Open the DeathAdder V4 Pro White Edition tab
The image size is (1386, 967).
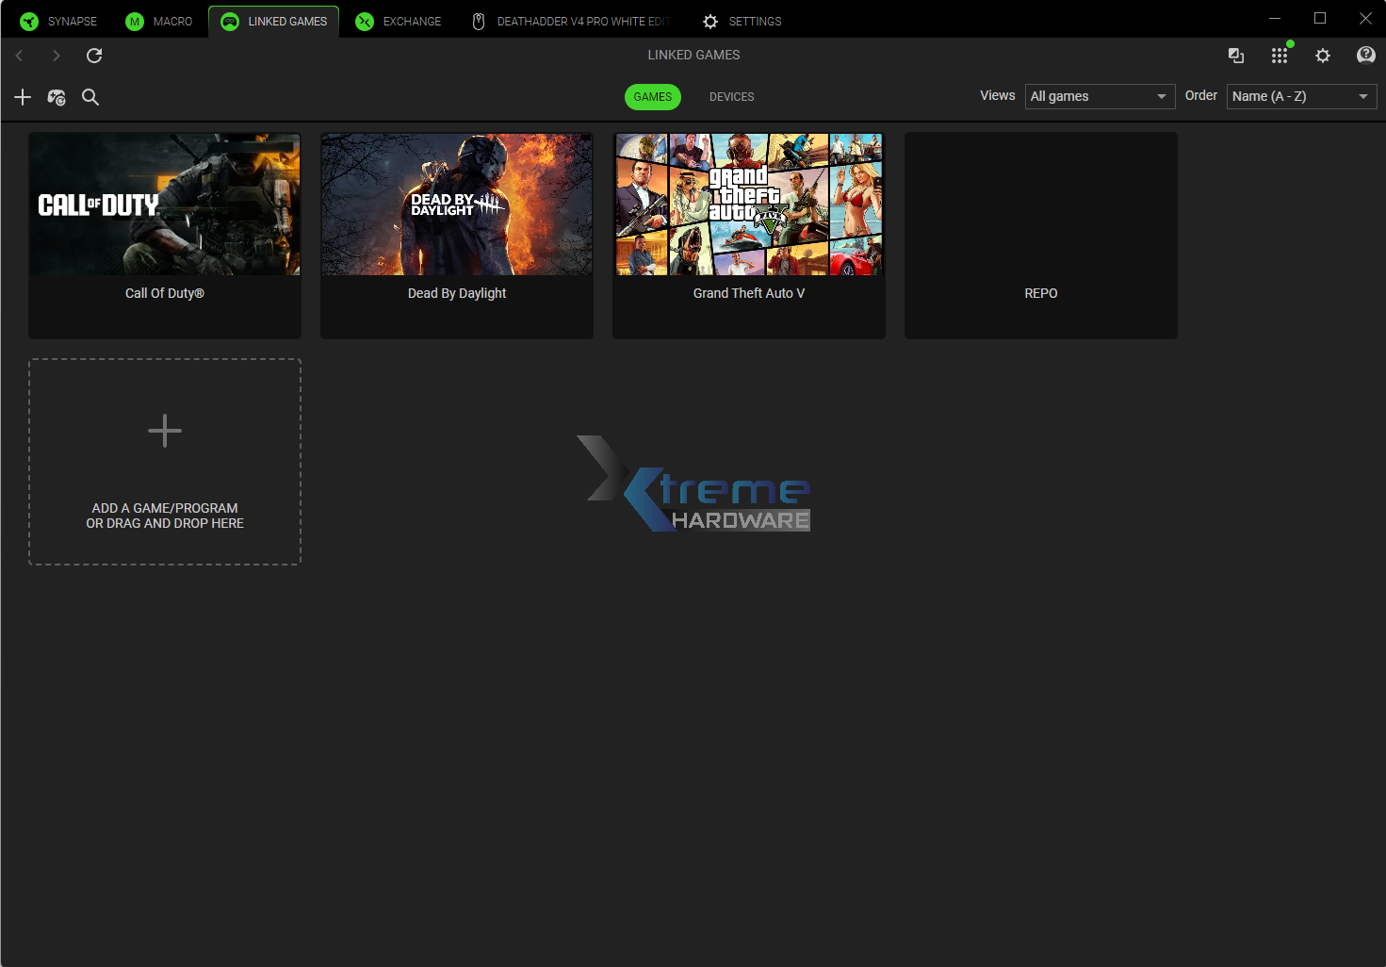(572, 21)
